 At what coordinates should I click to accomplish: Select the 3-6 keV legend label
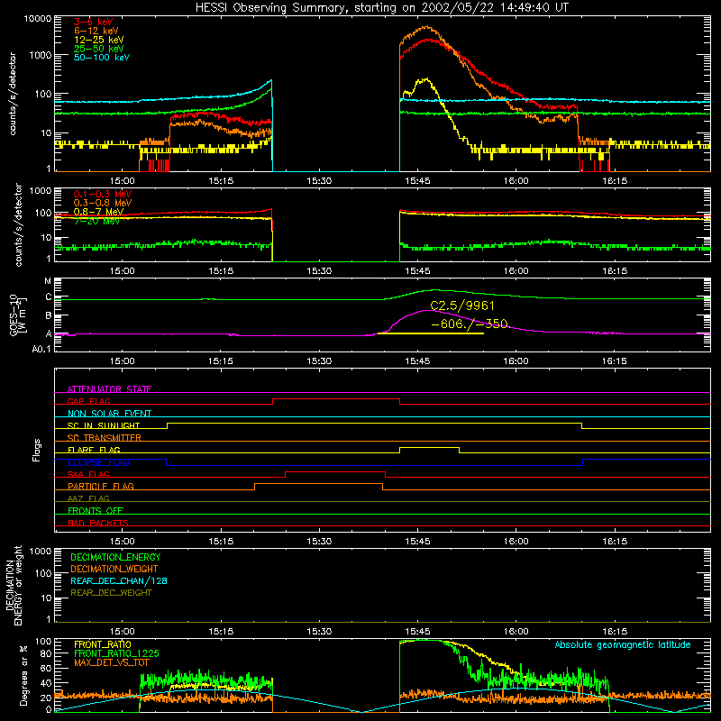(94, 22)
